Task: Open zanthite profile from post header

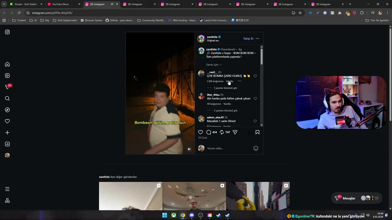Action: pos(212,37)
